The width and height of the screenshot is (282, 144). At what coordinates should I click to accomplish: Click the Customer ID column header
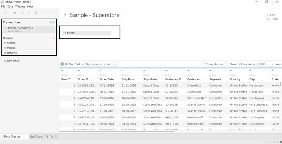click(x=173, y=79)
